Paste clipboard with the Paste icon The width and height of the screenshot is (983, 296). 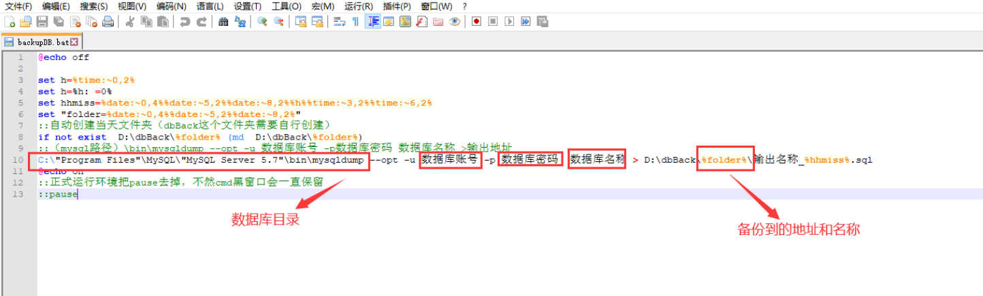(x=163, y=22)
